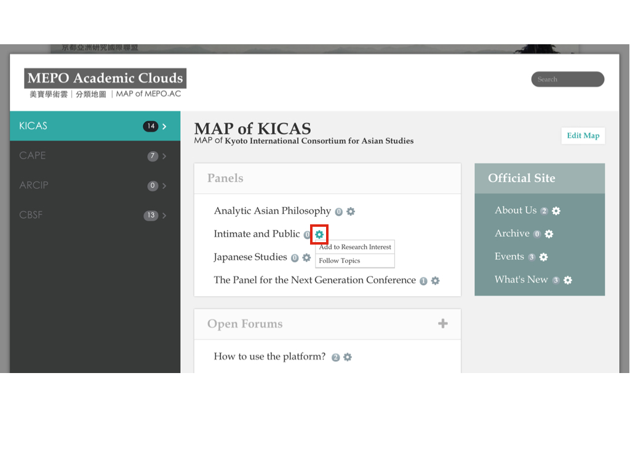Screen dimensions: 630x472
Task: Click the Official Site heading
Action: point(522,178)
